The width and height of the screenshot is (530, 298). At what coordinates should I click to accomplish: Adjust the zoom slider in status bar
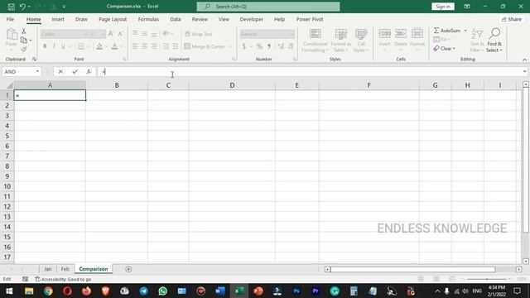(487, 279)
